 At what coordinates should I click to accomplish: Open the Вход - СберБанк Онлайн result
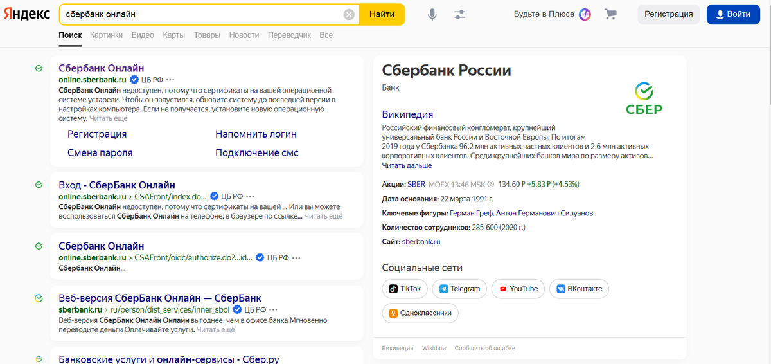pos(117,185)
